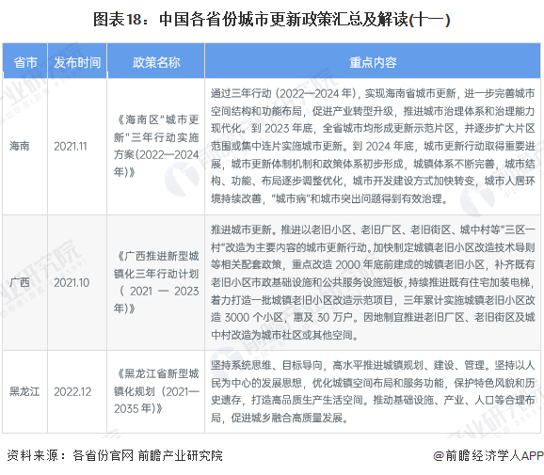Click the policy name 《海南区"城市更新"三年行动实施方案
The image size is (544, 475).
[156, 146]
